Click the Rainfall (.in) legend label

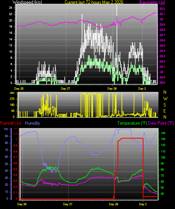[x=11, y=123]
